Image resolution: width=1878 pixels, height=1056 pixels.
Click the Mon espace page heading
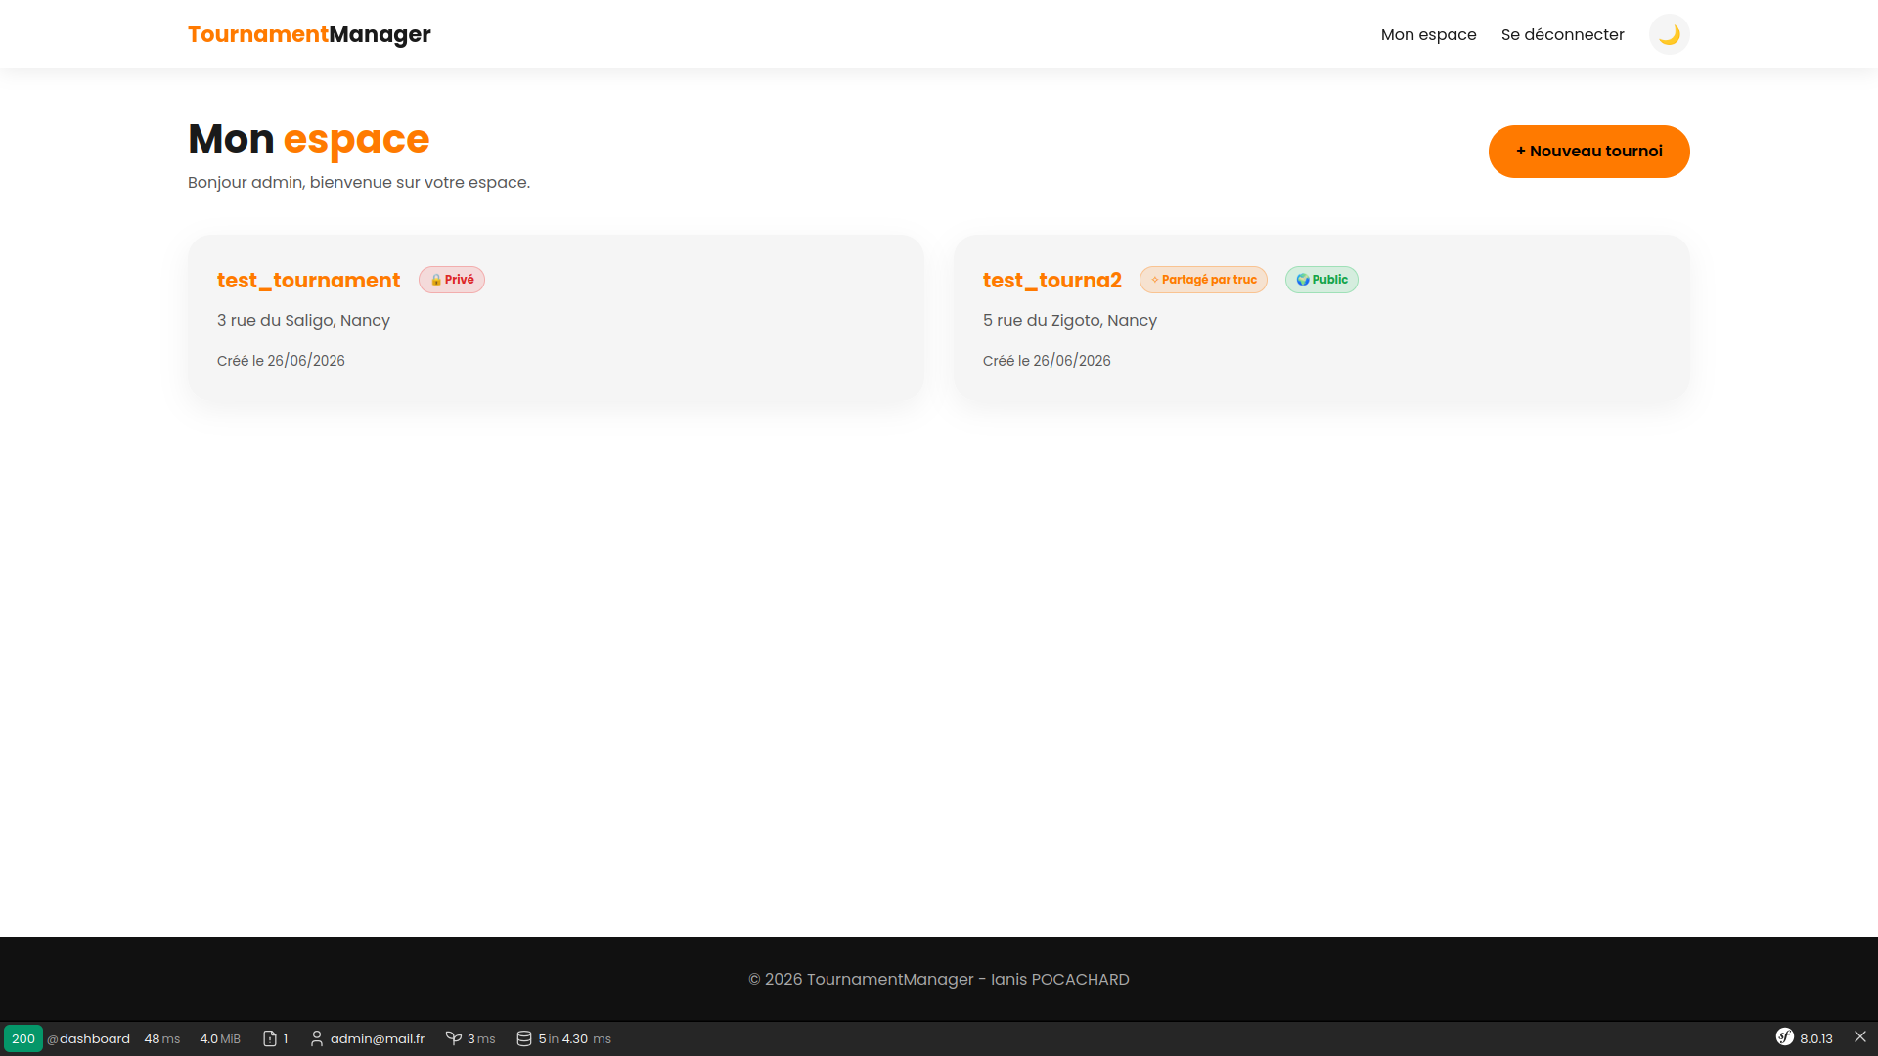(x=308, y=139)
